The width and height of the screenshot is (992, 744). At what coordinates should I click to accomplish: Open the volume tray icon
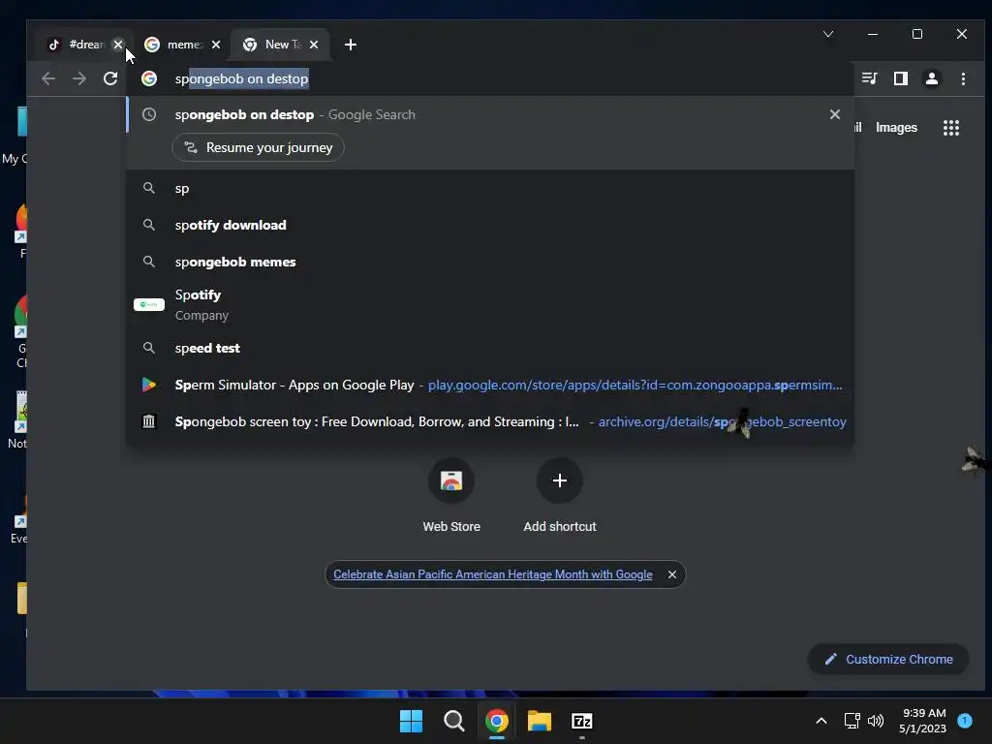pos(876,721)
